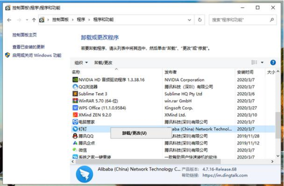The height and width of the screenshot is (186, 284).
Task: Click the 微信 icon
Action: [x=75, y=150]
